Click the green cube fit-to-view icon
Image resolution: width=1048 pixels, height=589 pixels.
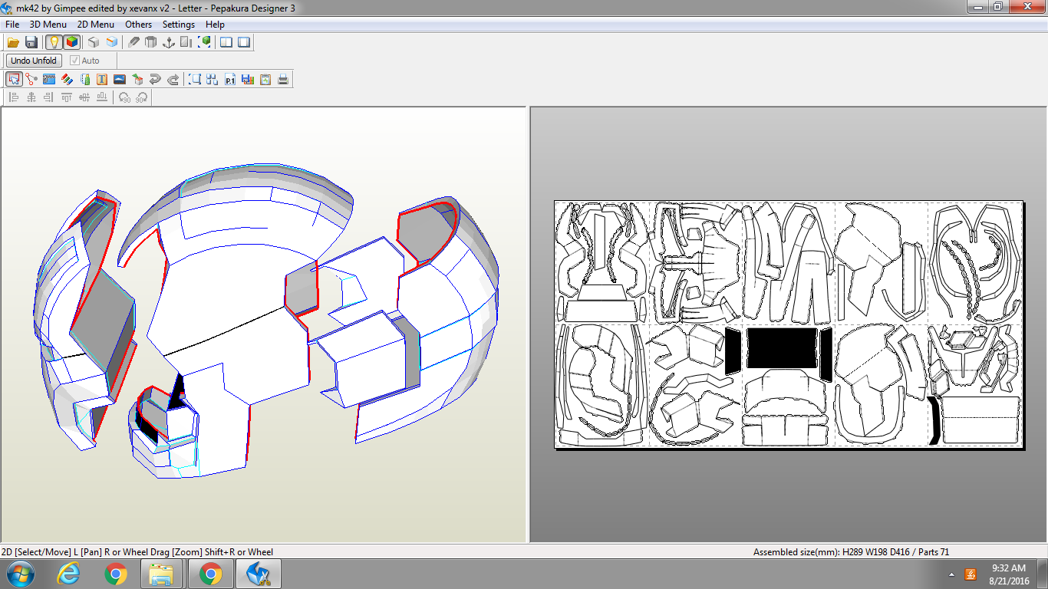204,42
